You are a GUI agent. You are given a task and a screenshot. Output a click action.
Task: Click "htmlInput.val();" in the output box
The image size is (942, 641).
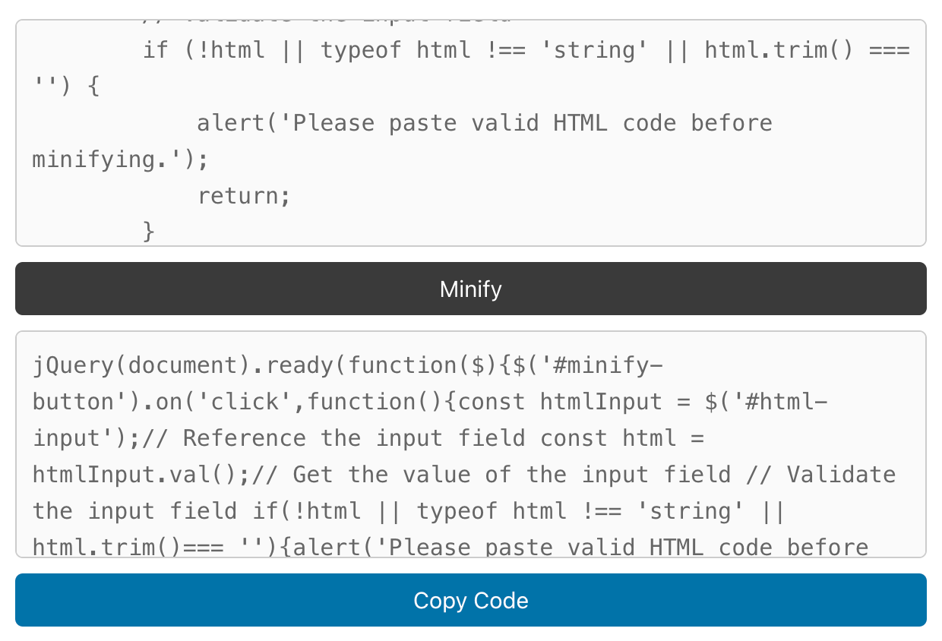141,475
